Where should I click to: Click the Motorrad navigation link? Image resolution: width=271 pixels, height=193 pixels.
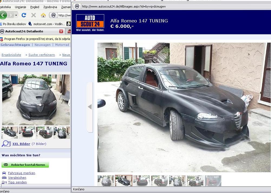pos(62,45)
